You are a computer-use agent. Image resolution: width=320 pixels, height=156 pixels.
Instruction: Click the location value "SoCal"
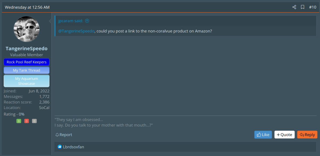click(x=44, y=108)
